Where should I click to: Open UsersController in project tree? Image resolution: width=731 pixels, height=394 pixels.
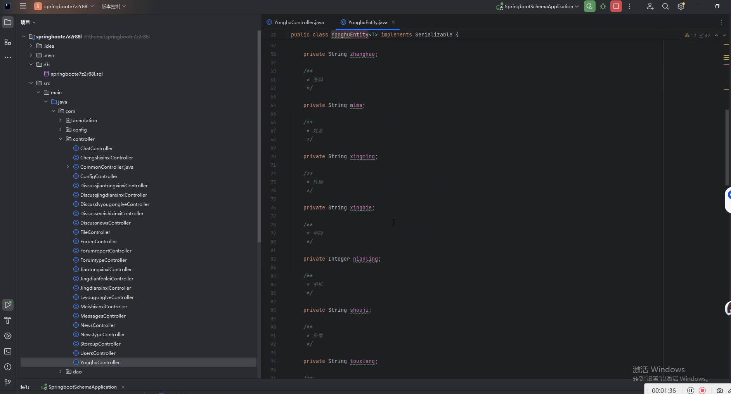click(x=98, y=353)
